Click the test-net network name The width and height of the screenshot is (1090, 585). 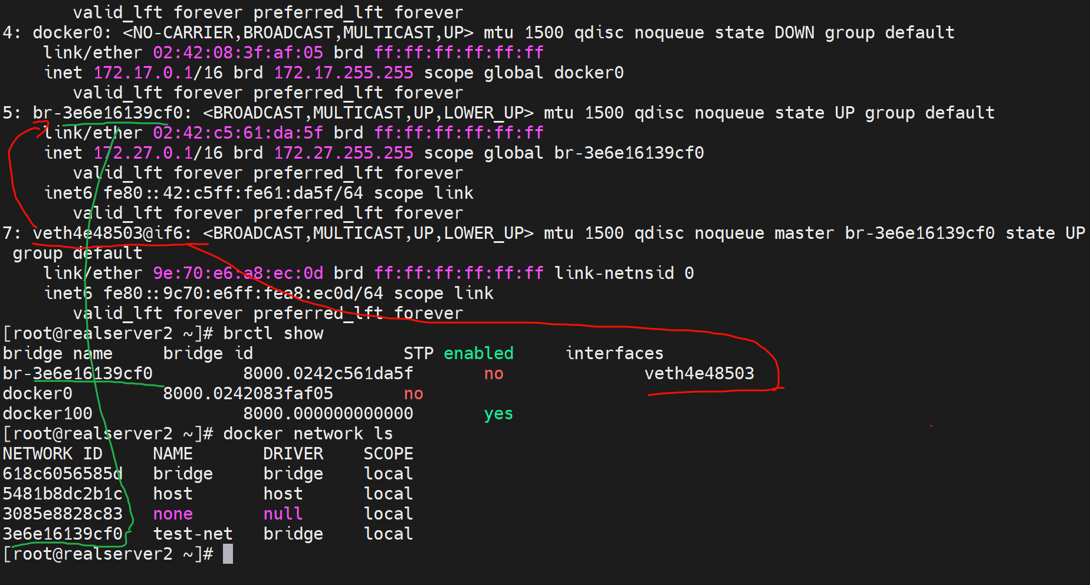193,534
